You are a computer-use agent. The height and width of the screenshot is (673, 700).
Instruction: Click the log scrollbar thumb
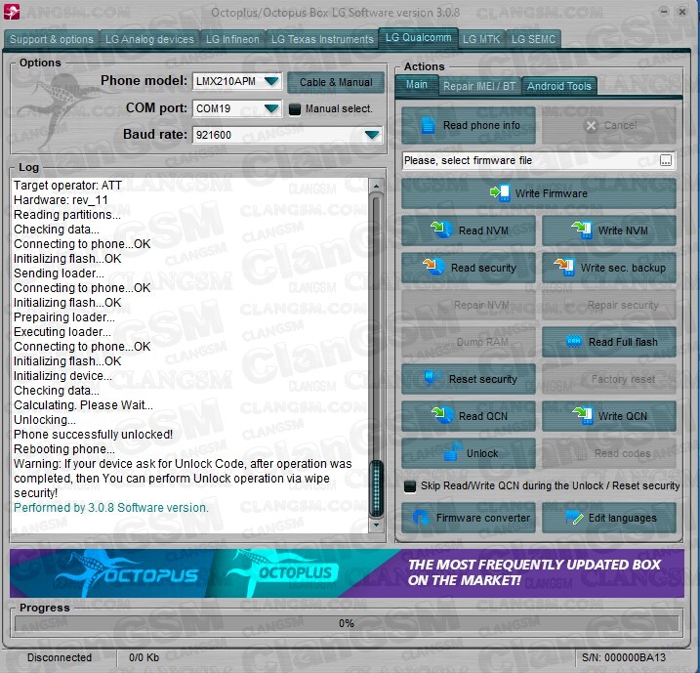tap(376, 488)
